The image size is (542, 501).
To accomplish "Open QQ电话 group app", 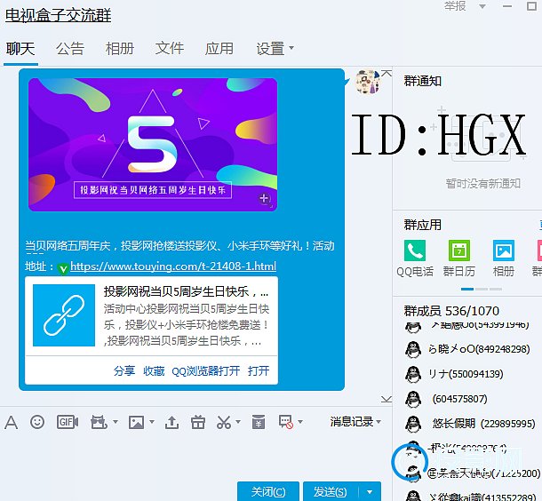I will 415,251.
